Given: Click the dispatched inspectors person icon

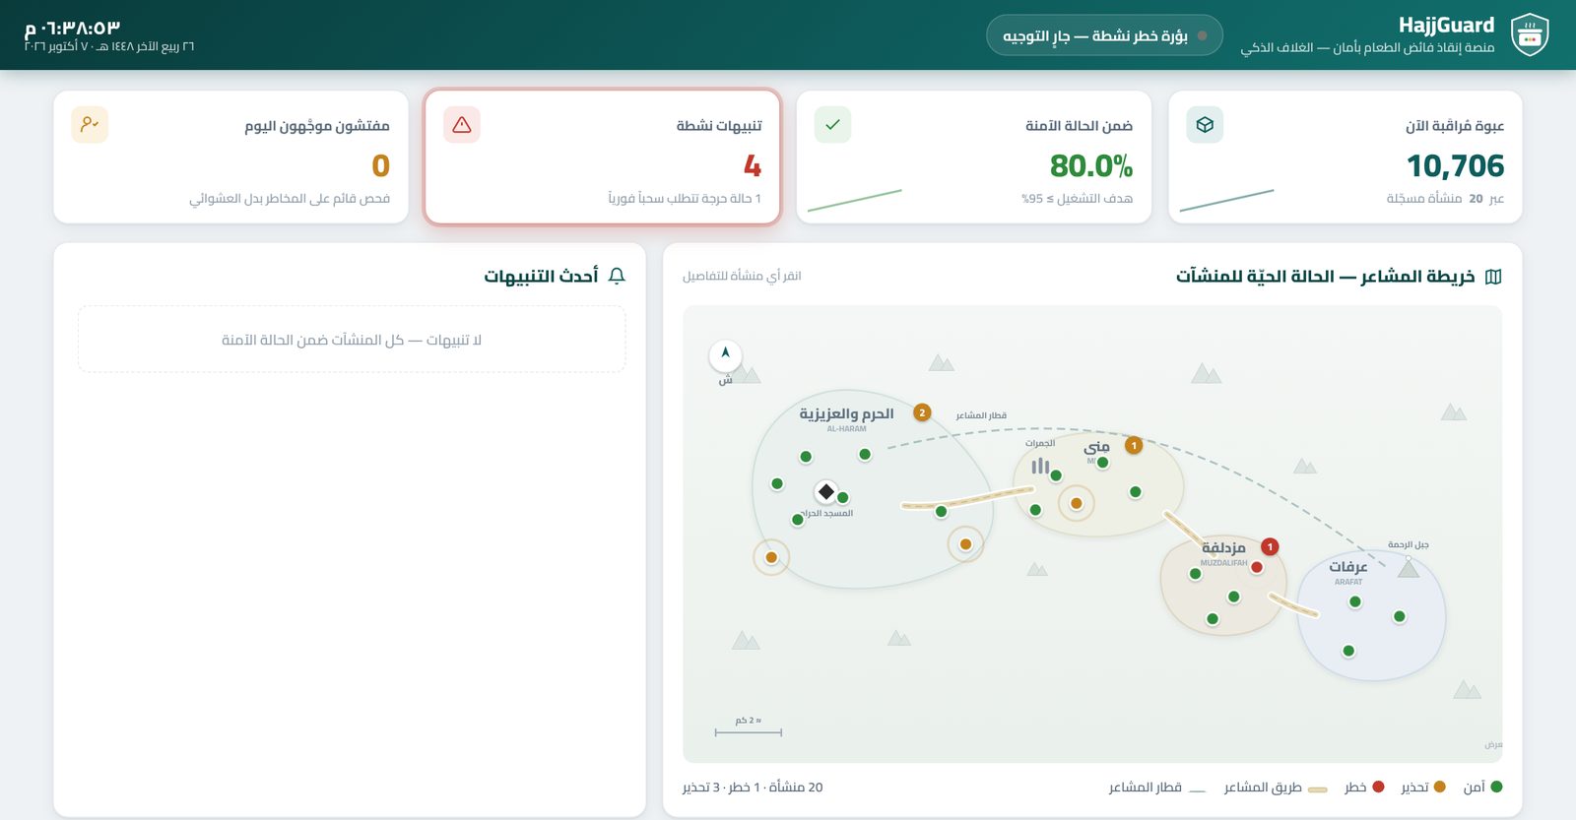Looking at the screenshot, I should coord(90,124).
